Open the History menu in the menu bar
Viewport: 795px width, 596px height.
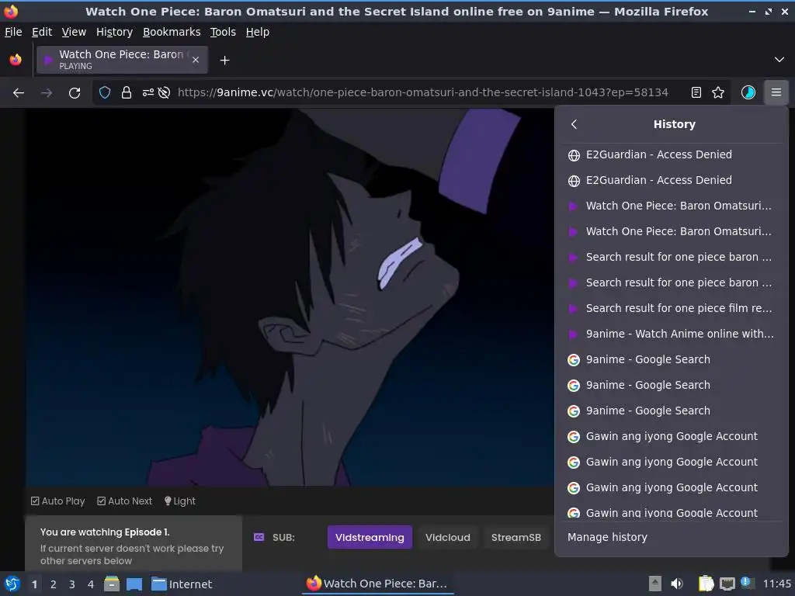(114, 32)
